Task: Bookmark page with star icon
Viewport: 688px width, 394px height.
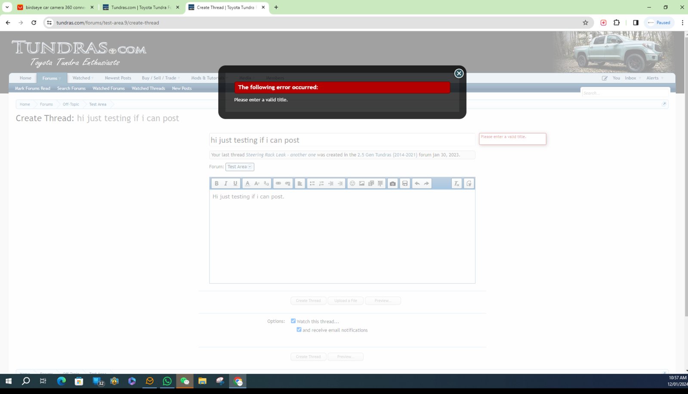Action: coord(585,23)
